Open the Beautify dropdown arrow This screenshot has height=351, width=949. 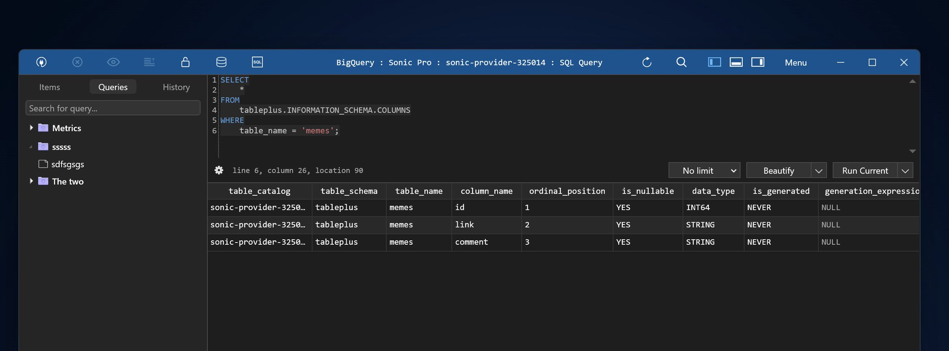pyautogui.click(x=819, y=171)
